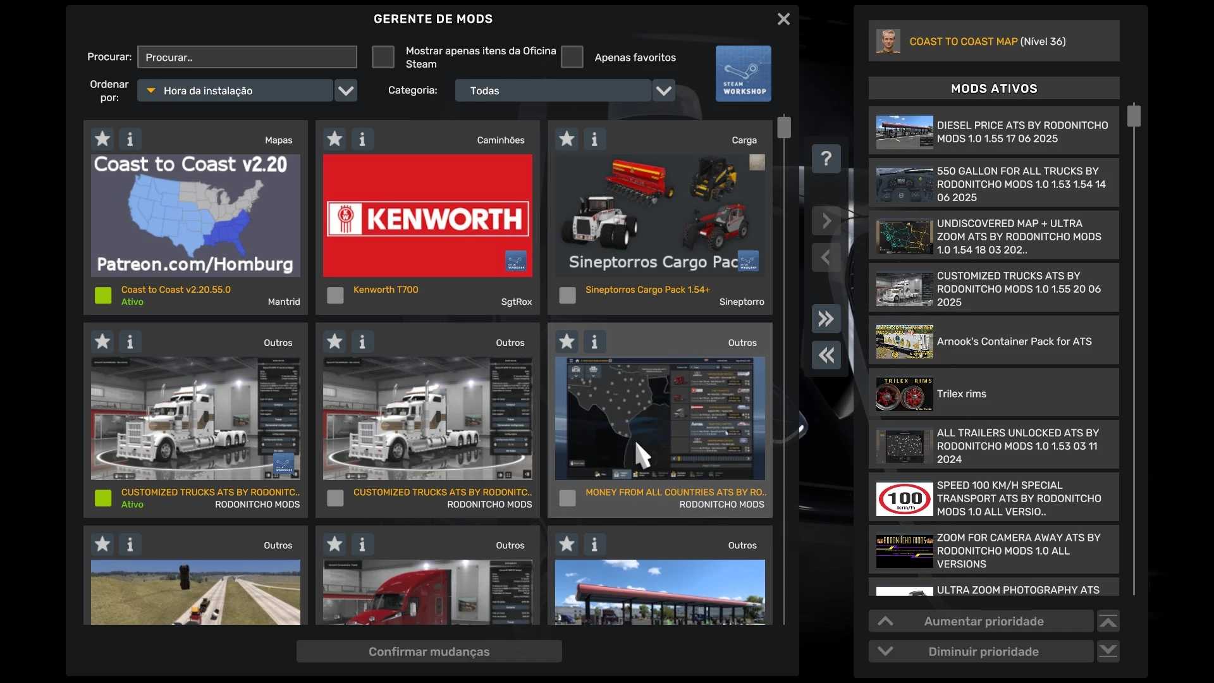Open info for Coast to Coast mod
The height and width of the screenshot is (683, 1214).
(130, 138)
